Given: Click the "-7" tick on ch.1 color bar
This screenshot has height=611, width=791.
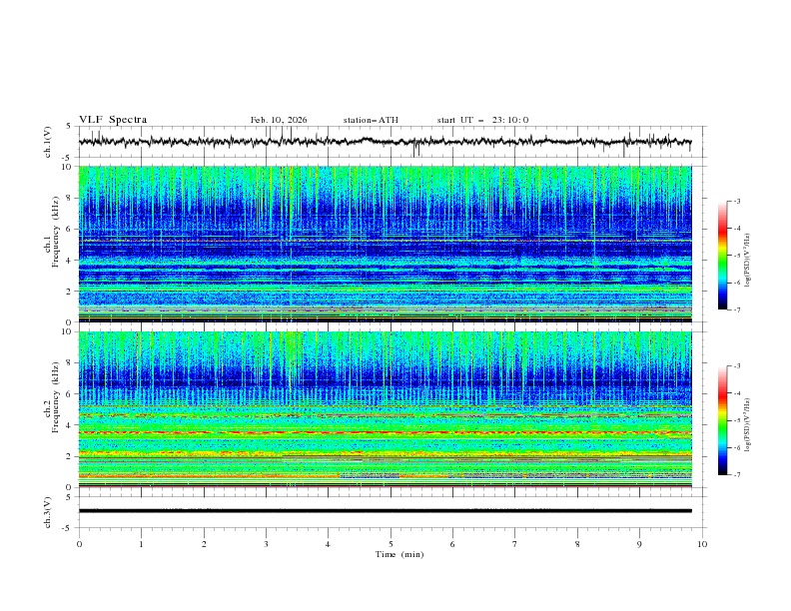Looking at the screenshot, I should (737, 309).
